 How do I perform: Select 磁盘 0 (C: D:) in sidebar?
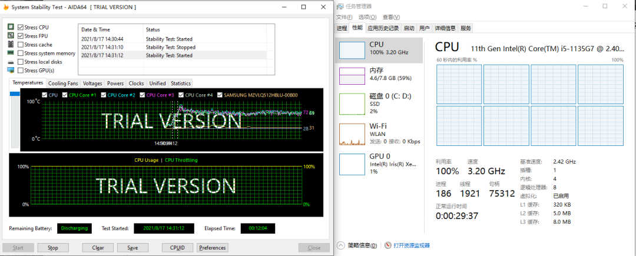379,104
